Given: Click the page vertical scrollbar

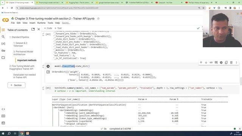Looking at the screenshot, I should 241,81.
